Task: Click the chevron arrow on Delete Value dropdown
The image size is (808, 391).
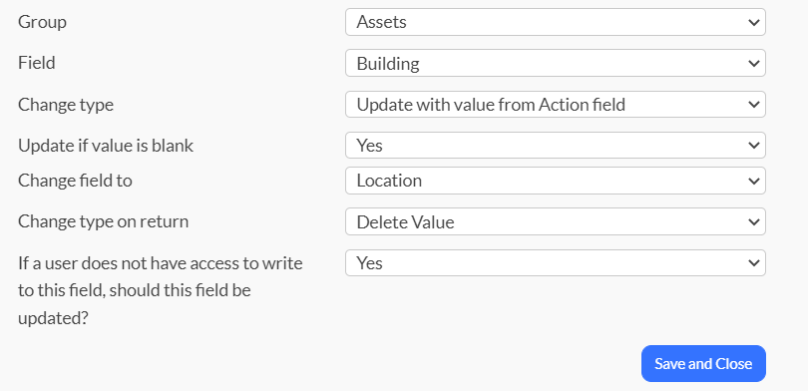Action: point(753,222)
